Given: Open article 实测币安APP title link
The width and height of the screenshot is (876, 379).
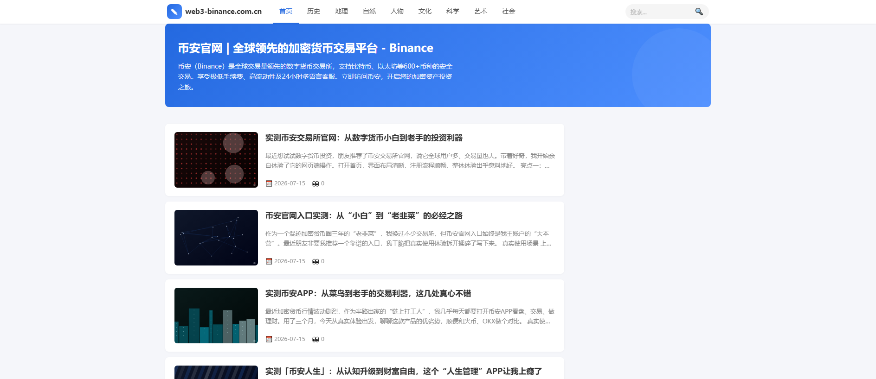Looking at the screenshot, I should click(368, 293).
